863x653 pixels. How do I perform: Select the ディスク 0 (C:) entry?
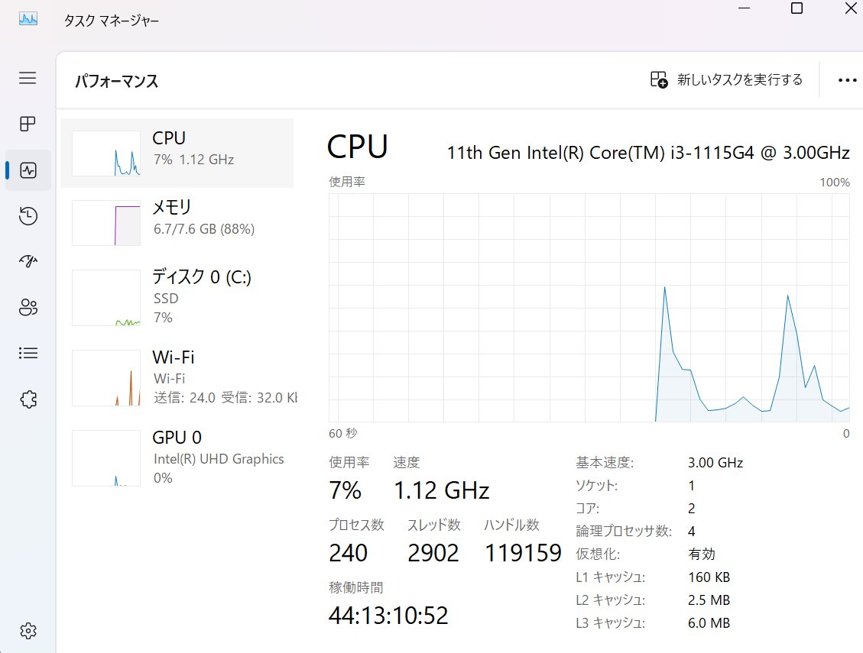point(177,297)
